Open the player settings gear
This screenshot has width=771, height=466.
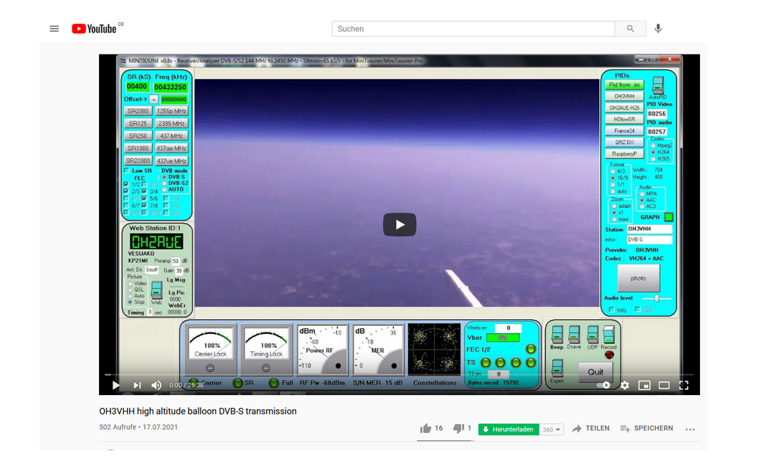[625, 386]
